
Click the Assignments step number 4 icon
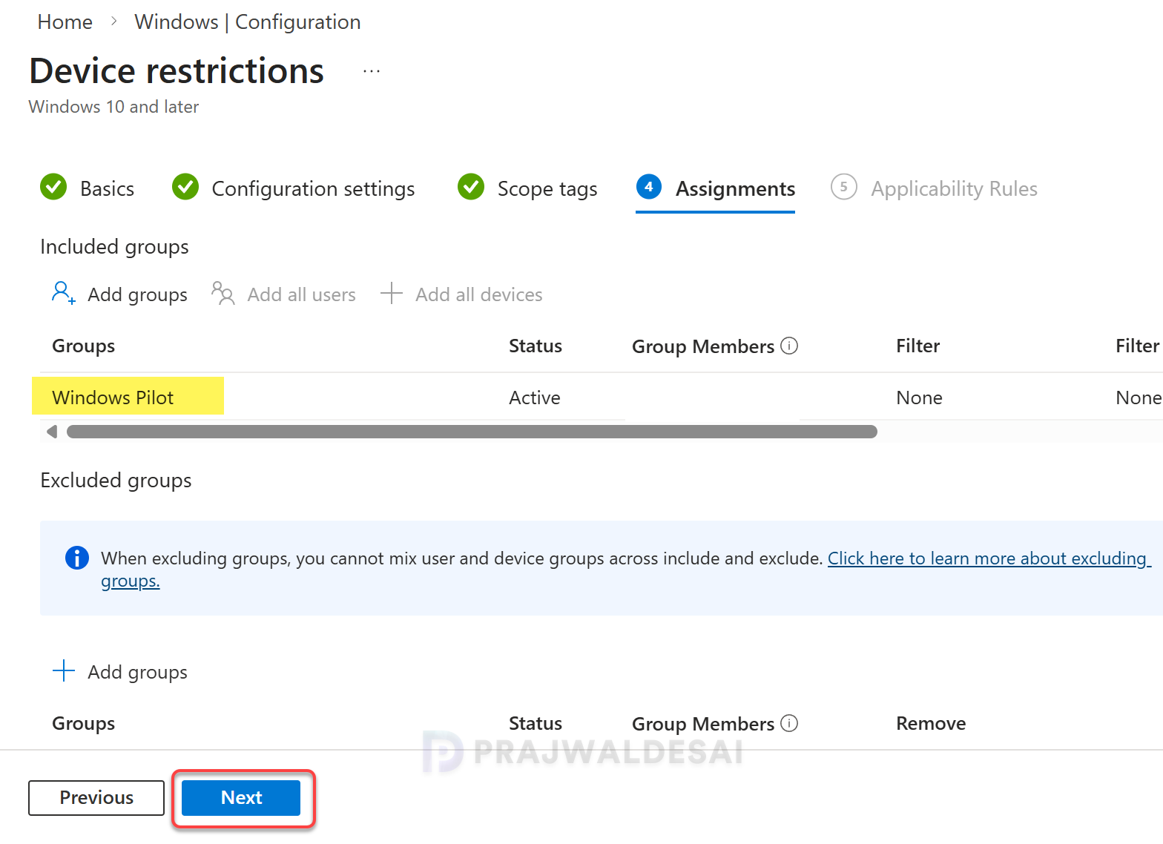649,187
